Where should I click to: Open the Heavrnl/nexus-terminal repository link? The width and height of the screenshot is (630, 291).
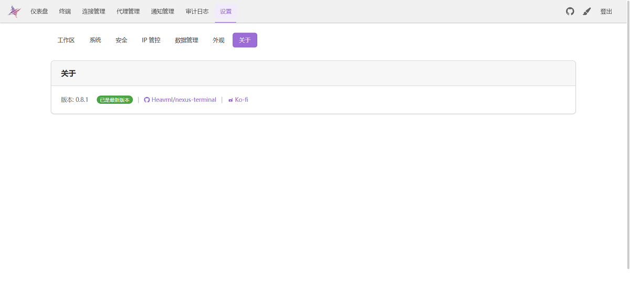pos(183,100)
